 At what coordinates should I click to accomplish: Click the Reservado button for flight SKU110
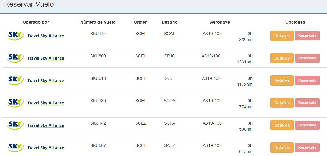point(307,36)
